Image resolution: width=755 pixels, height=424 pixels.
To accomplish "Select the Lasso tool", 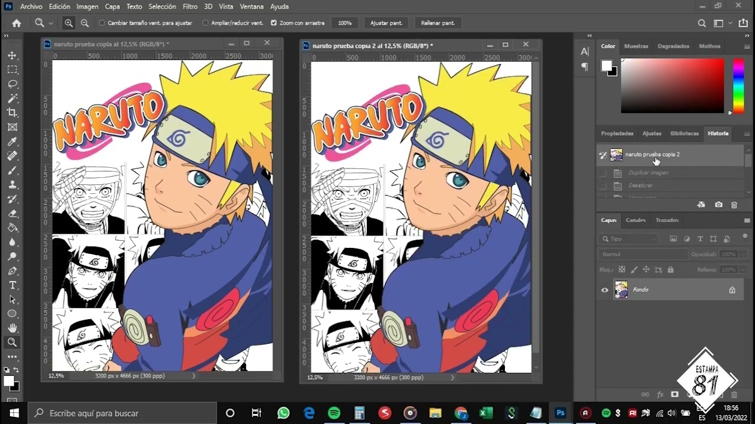I will pos(12,84).
